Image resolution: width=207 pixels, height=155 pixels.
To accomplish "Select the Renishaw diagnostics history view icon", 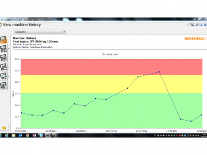I will (x=3, y=40).
